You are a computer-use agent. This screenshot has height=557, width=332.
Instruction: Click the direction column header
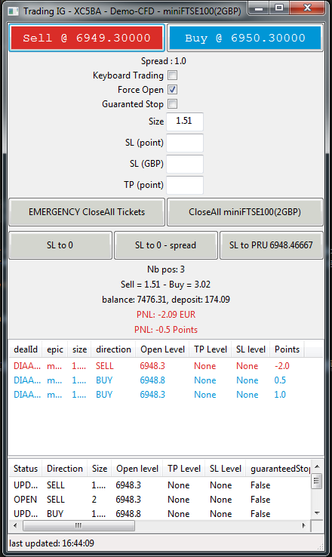tap(114, 349)
